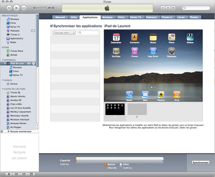Viewport: 215px width, 177px height.
Task: Click the sidebar vertical scrollbar
Action: tap(37, 40)
